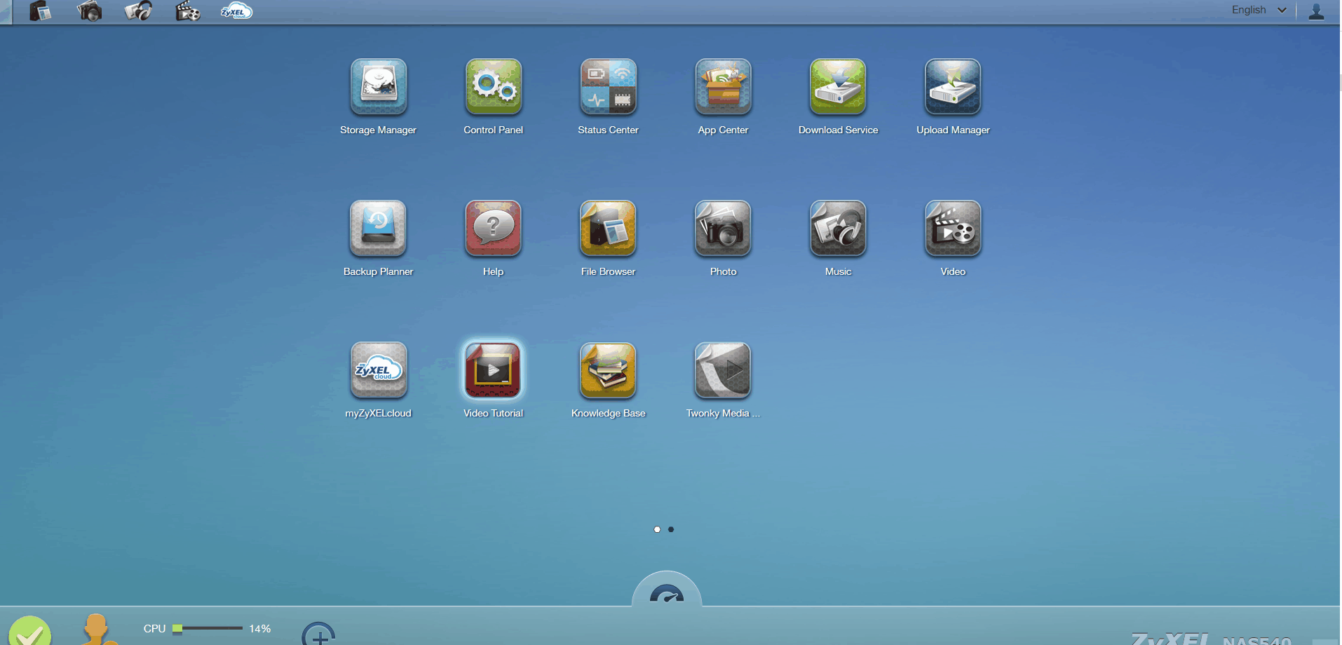Click Music shortcut in top bar
Screen dimensions: 1342x645
(x=138, y=11)
